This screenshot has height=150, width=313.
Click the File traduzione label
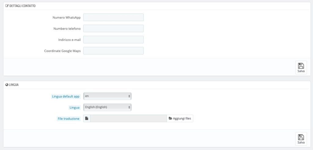(x=68, y=119)
